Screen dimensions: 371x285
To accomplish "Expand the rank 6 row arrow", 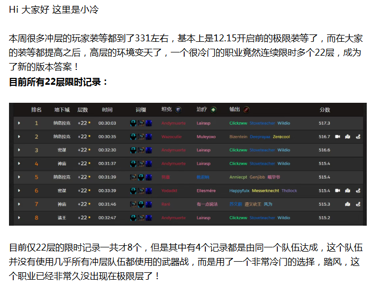I will [19, 191].
